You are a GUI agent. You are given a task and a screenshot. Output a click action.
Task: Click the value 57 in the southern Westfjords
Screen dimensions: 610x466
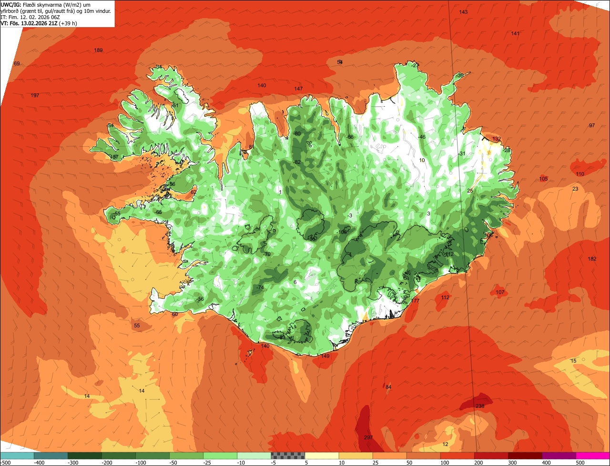[x=115, y=157]
